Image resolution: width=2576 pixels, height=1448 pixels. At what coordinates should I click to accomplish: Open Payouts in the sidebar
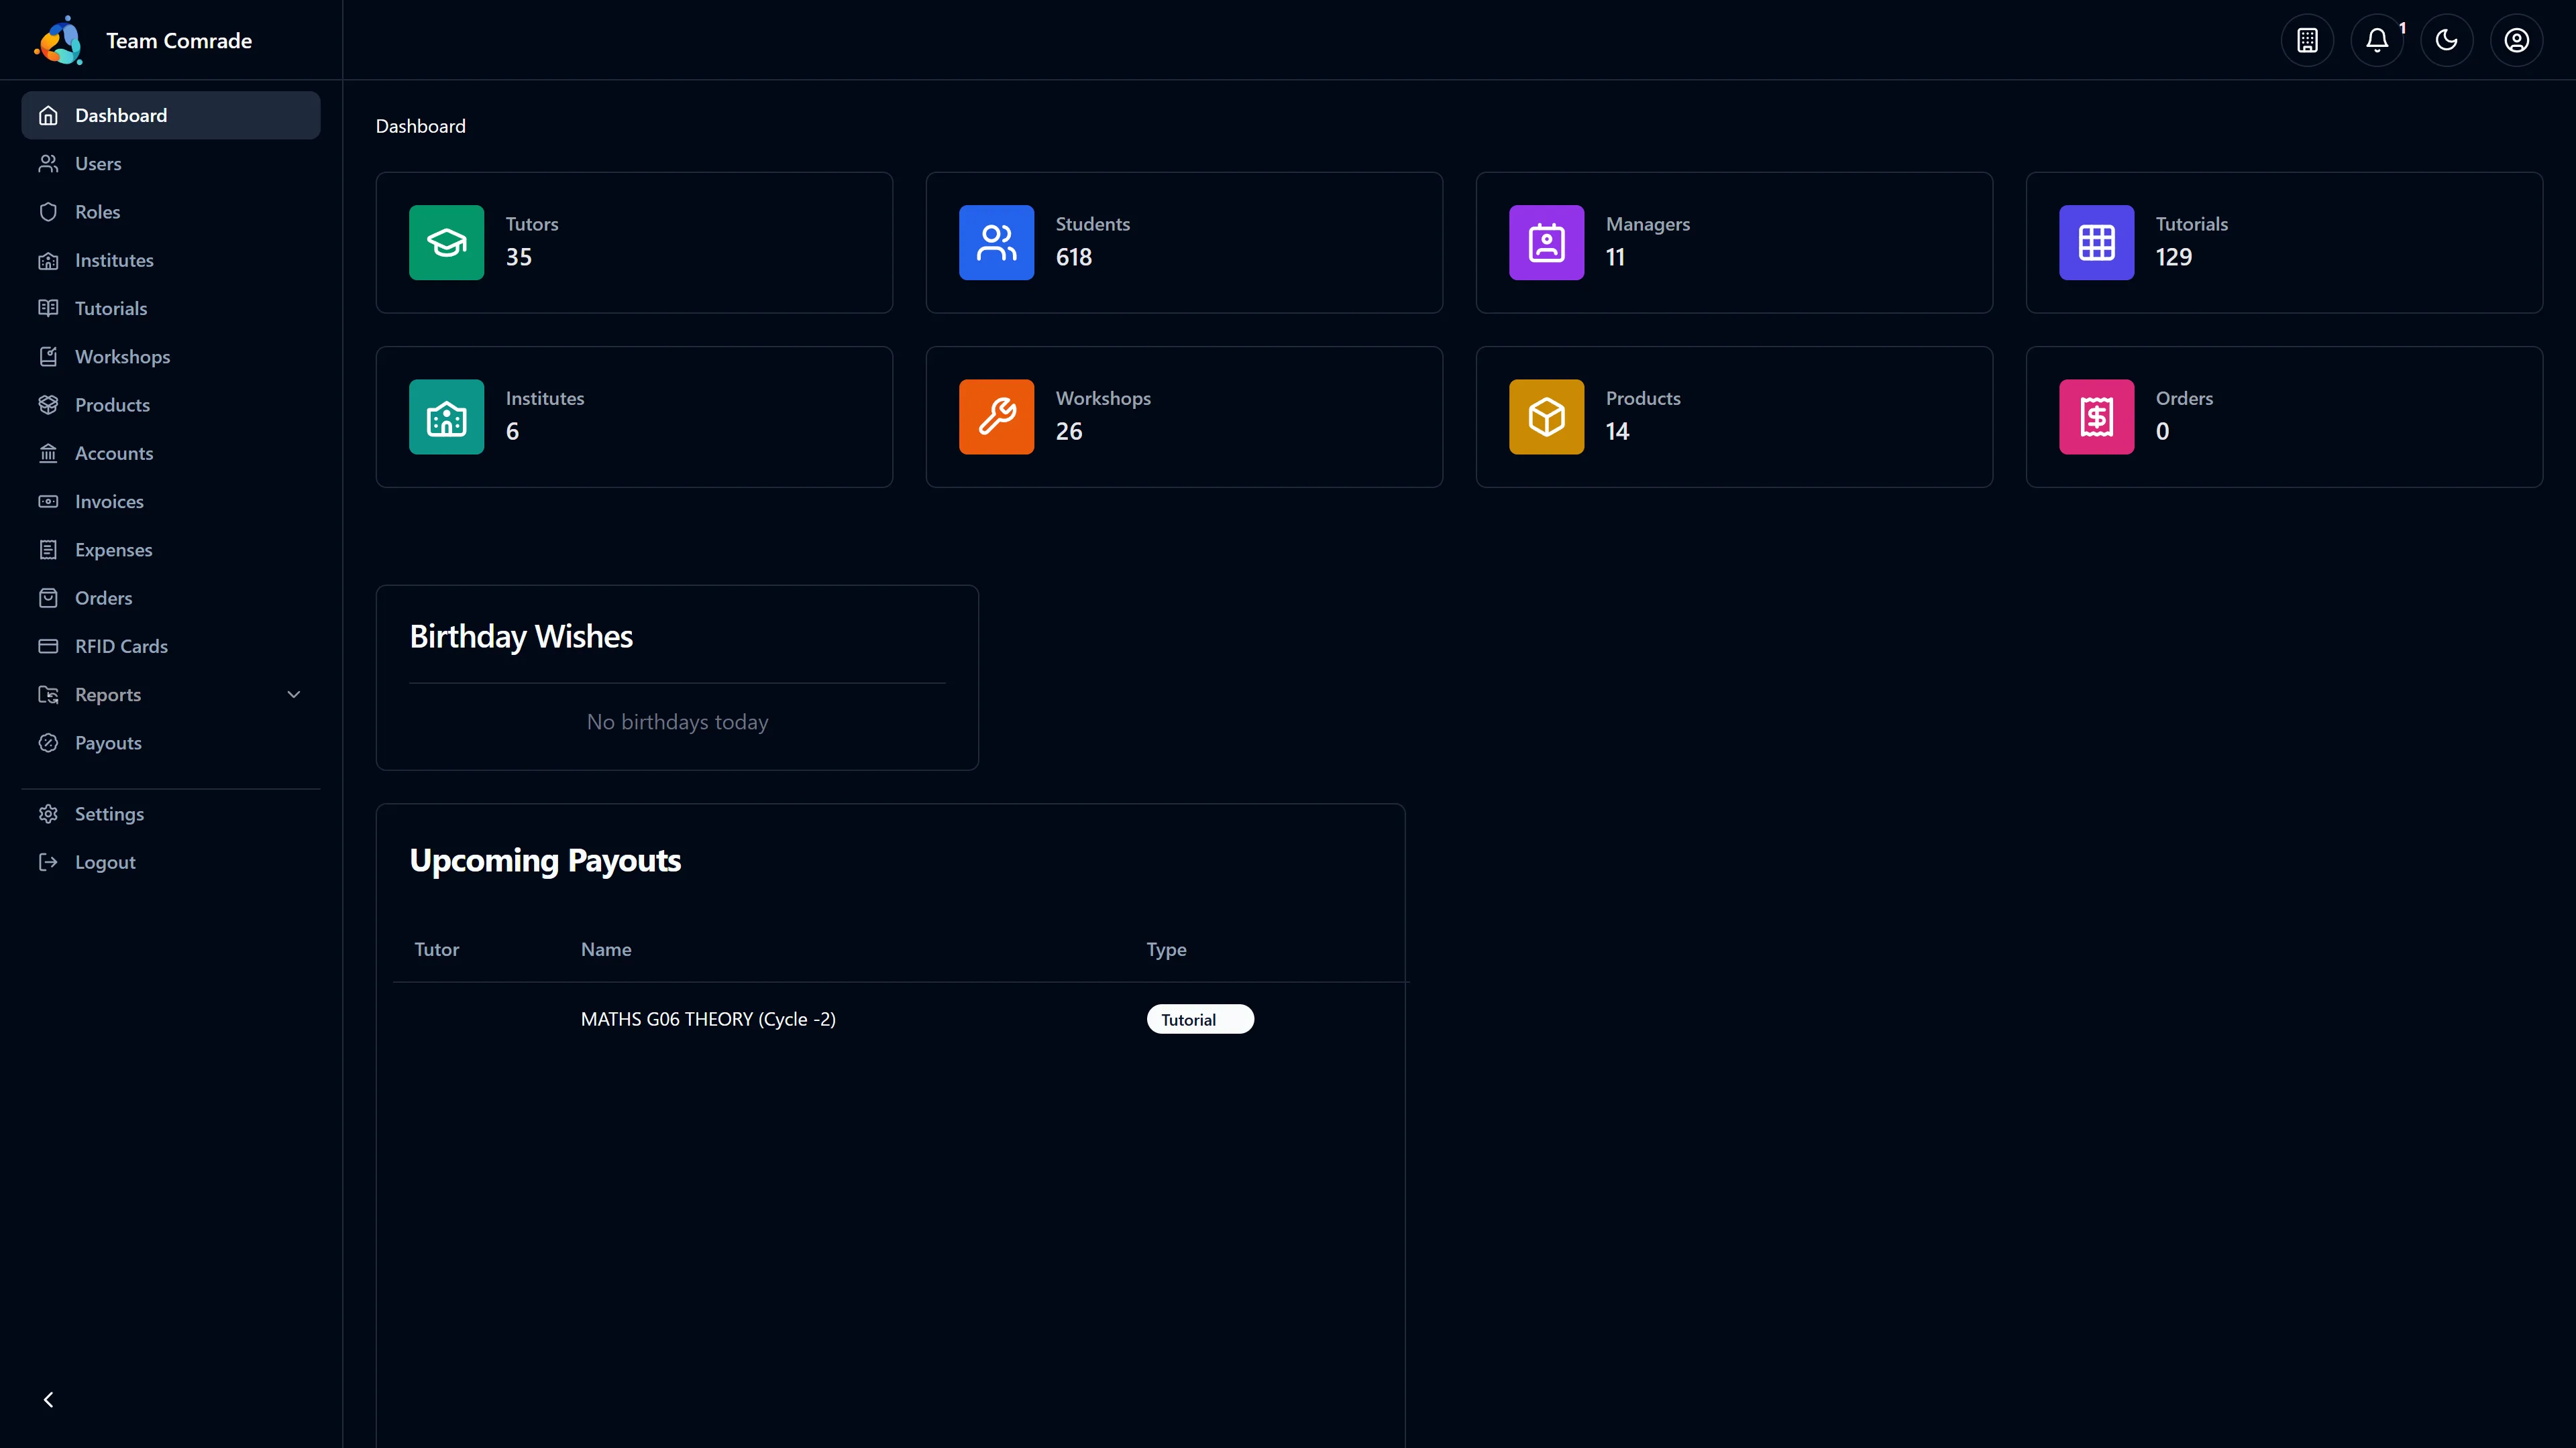pyautogui.click(x=108, y=743)
